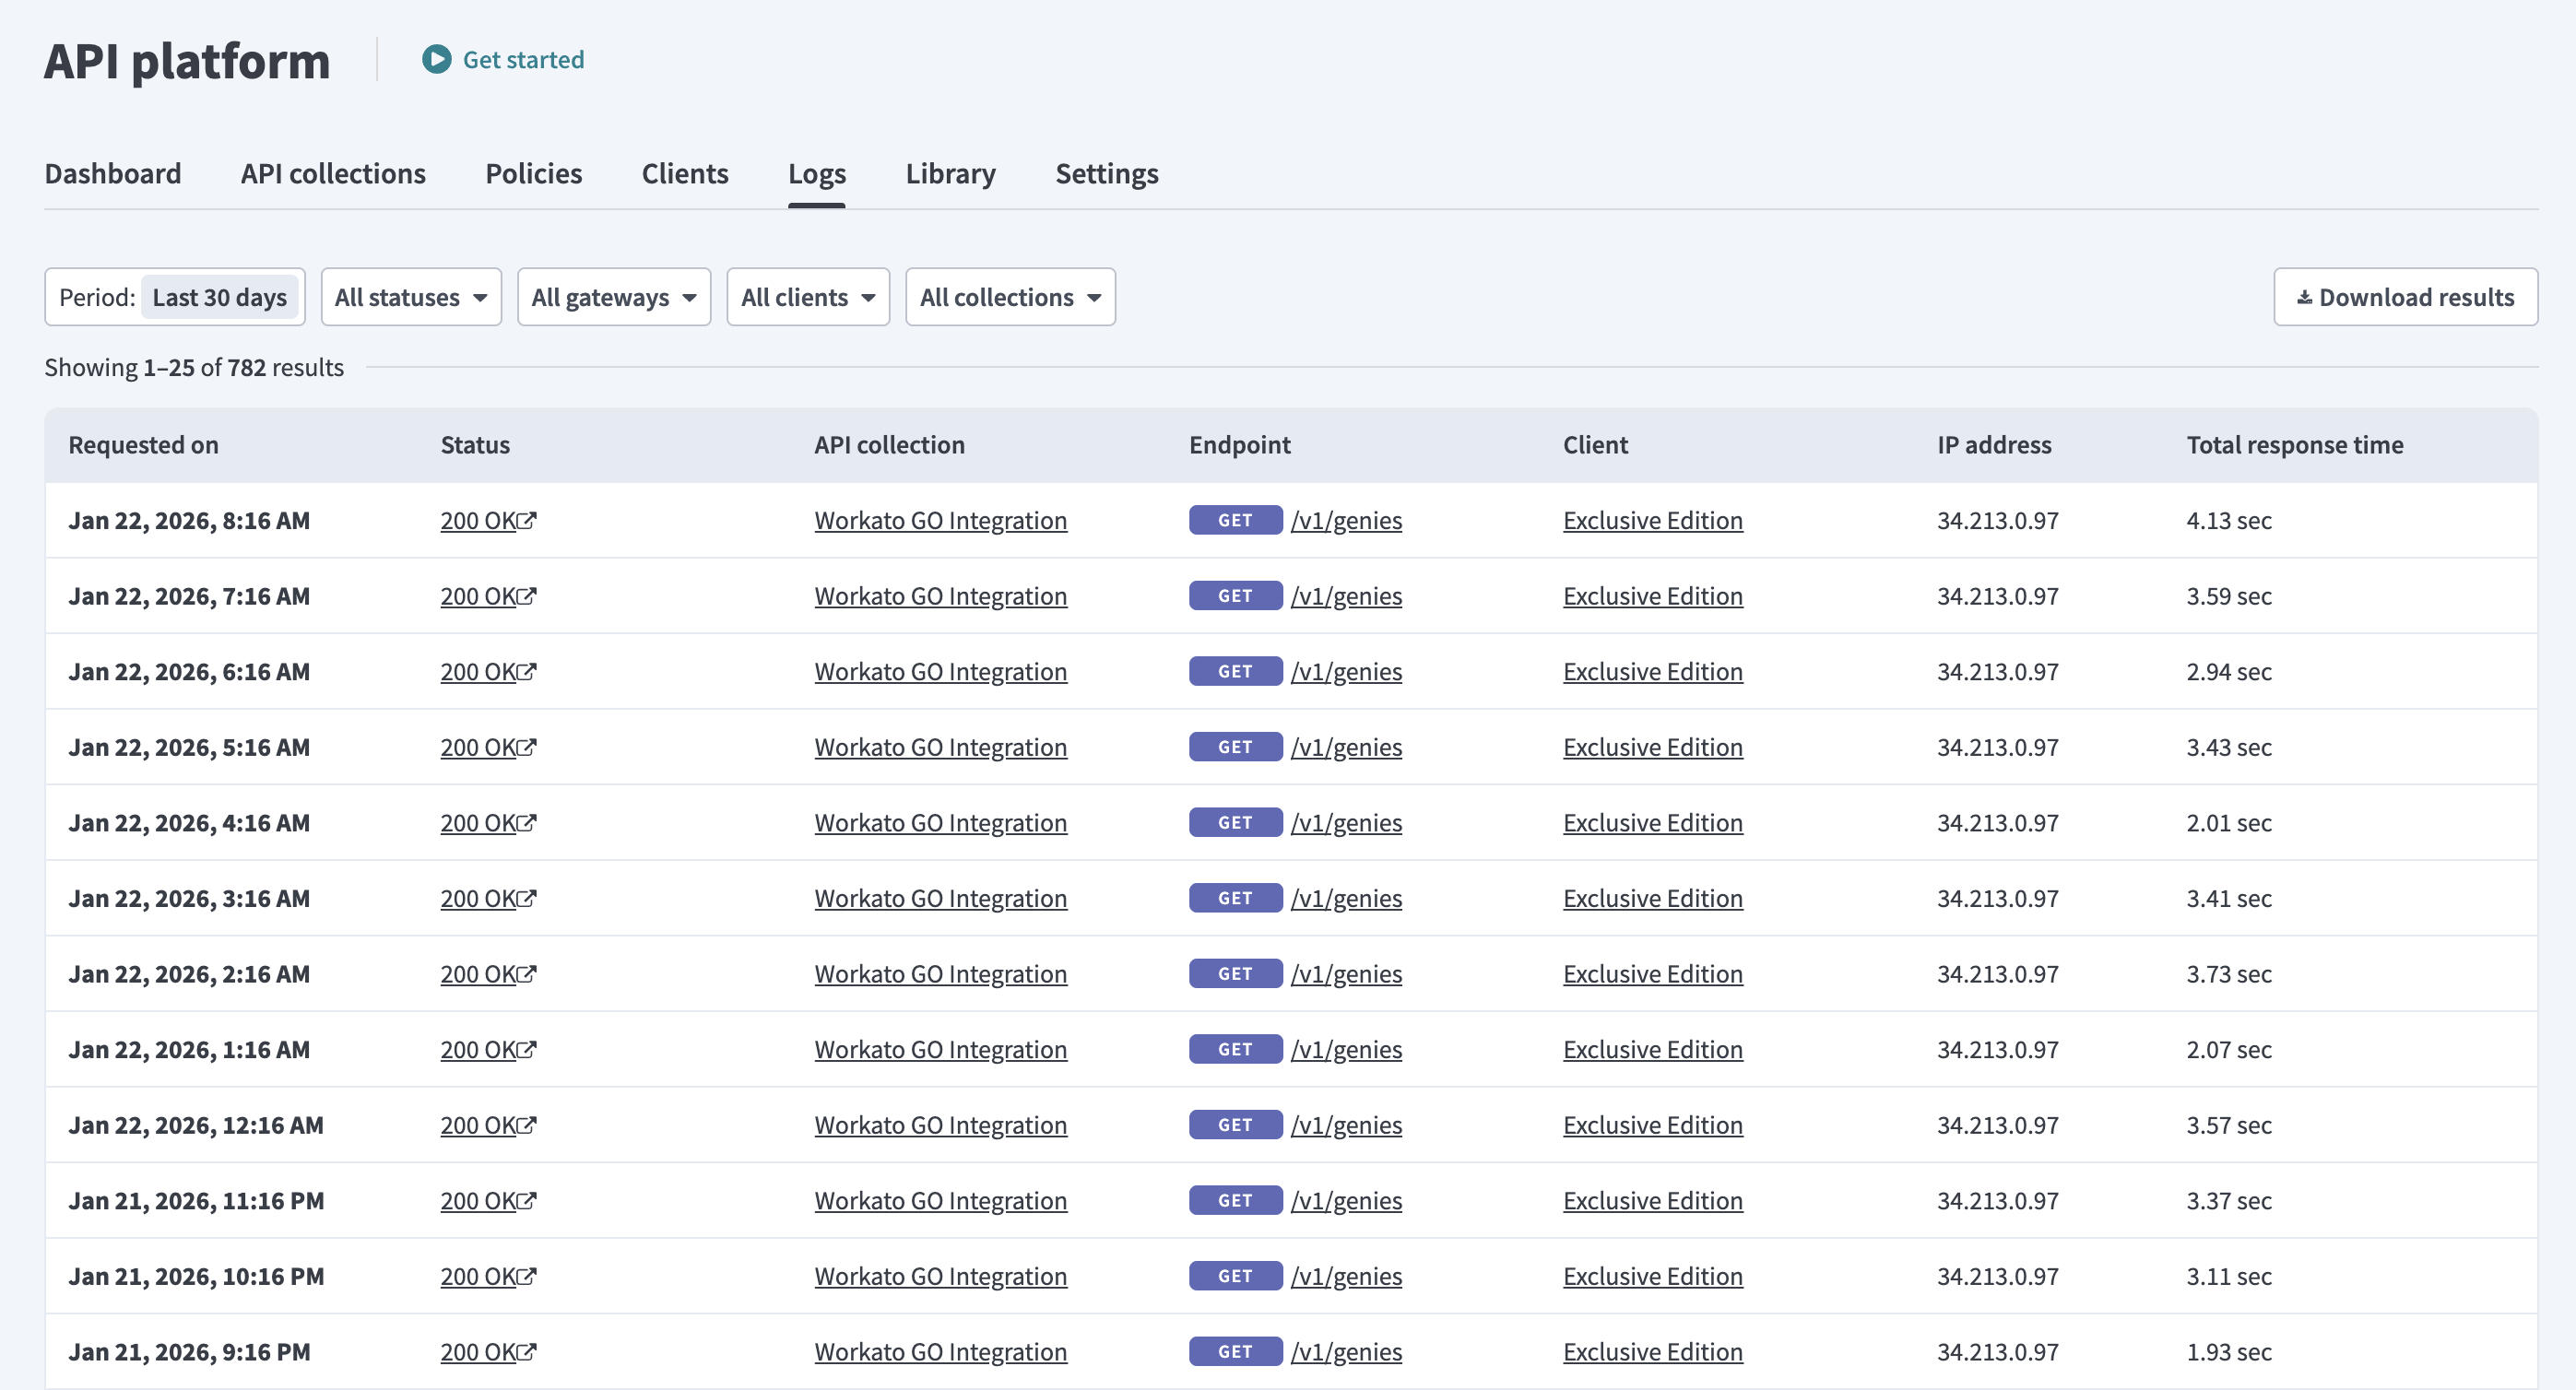Open the Workato GO Integration collection link

pyautogui.click(x=941, y=519)
